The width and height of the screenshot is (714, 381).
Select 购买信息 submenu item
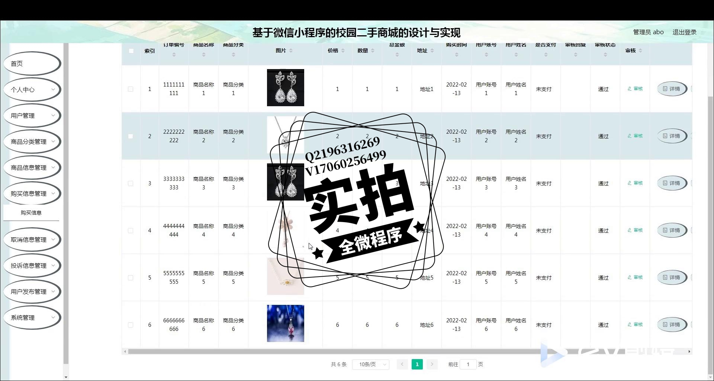(31, 213)
